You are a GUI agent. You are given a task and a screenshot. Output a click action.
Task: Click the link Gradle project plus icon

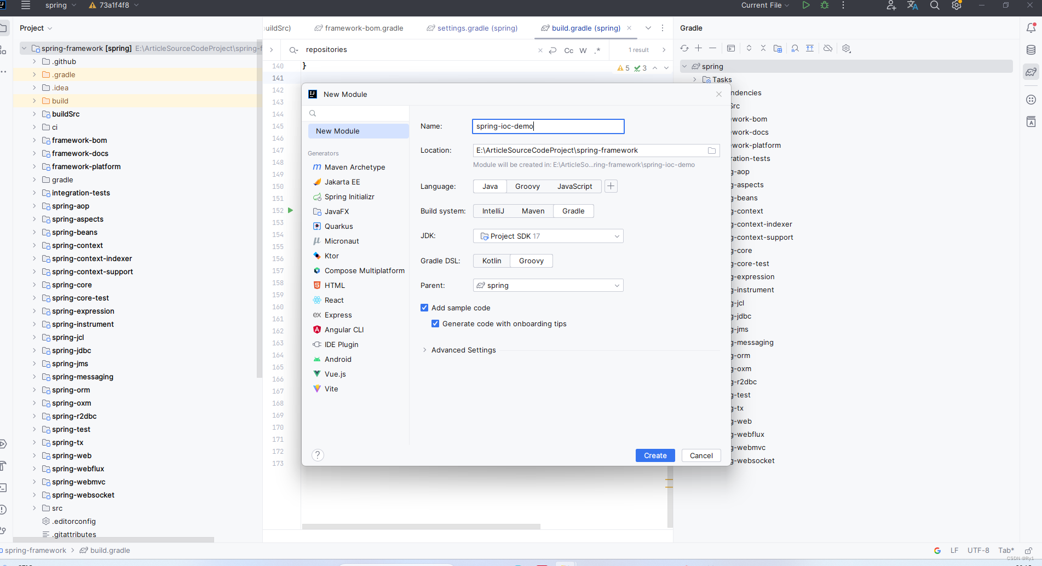pyautogui.click(x=699, y=49)
